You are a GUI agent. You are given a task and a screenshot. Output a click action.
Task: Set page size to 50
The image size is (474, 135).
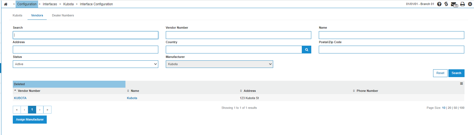pos(455,108)
